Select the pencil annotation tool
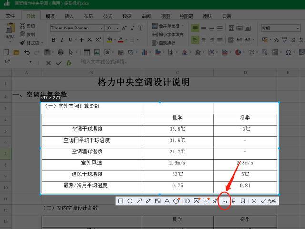Viewport: 305px width, 229px height. (x=148, y=201)
